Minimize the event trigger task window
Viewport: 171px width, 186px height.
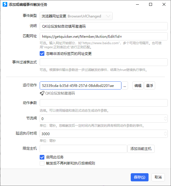137,5
